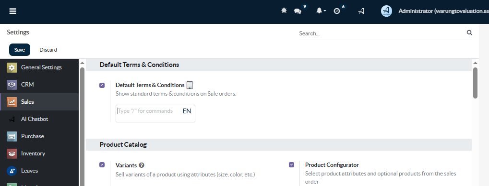Toggle the Product Configurator checkbox
This screenshot has height=186, width=489.
pos(292,165)
